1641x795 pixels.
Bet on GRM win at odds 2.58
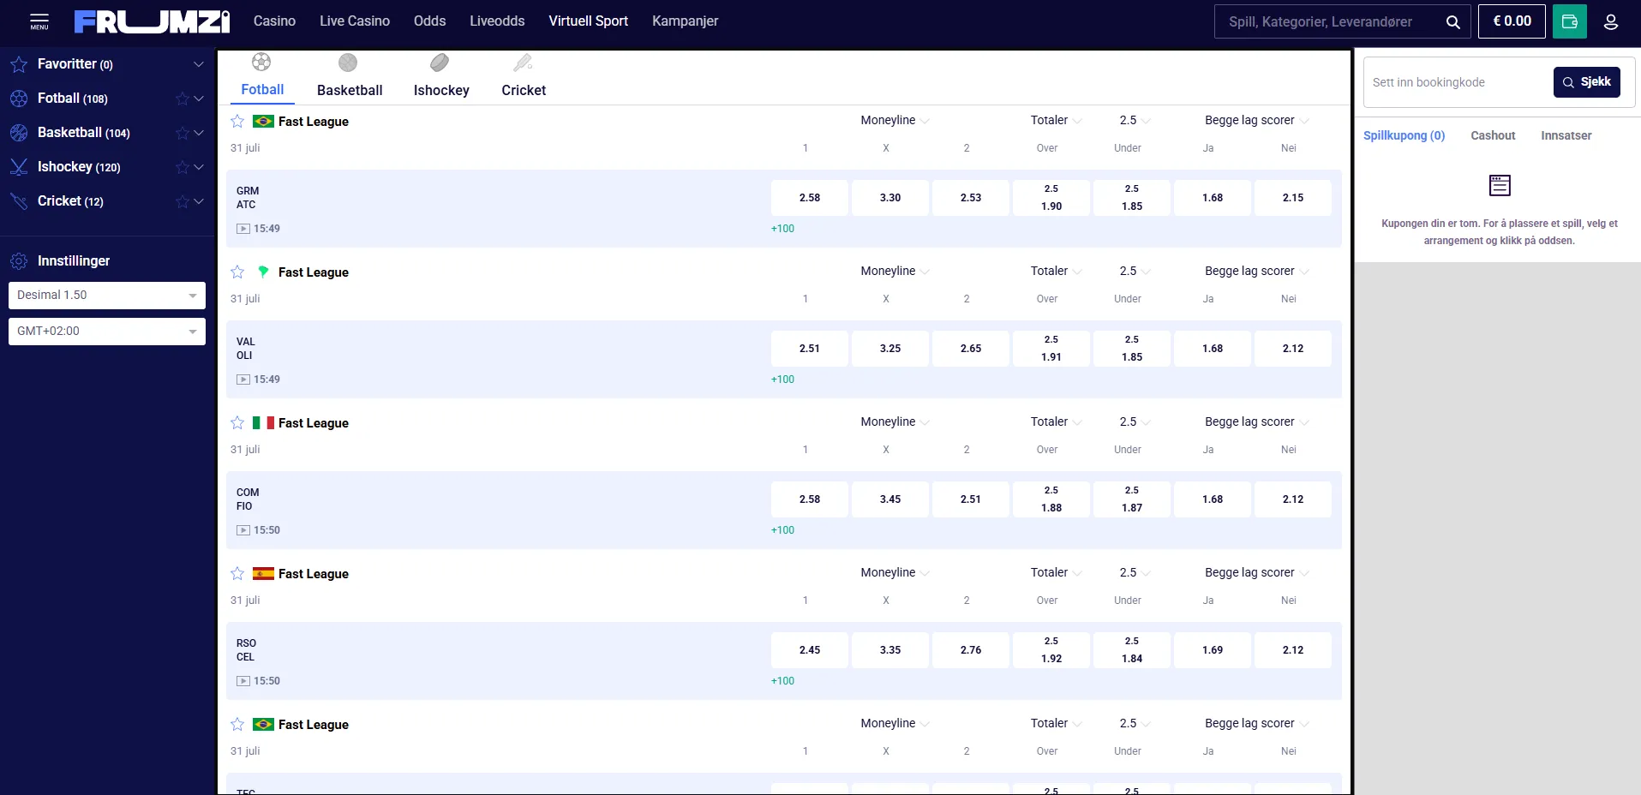tap(810, 198)
